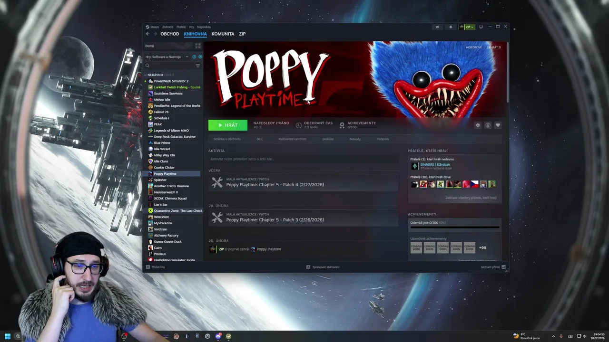Open notifications bell icon

451,27
